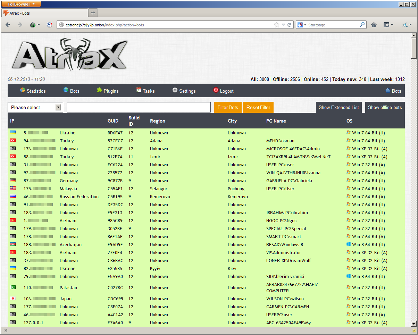The image size is (418, 335).
Task: Click PC name LONER-XP\DreamWolf
Action: pyautogui.click(x=289, y=260)
